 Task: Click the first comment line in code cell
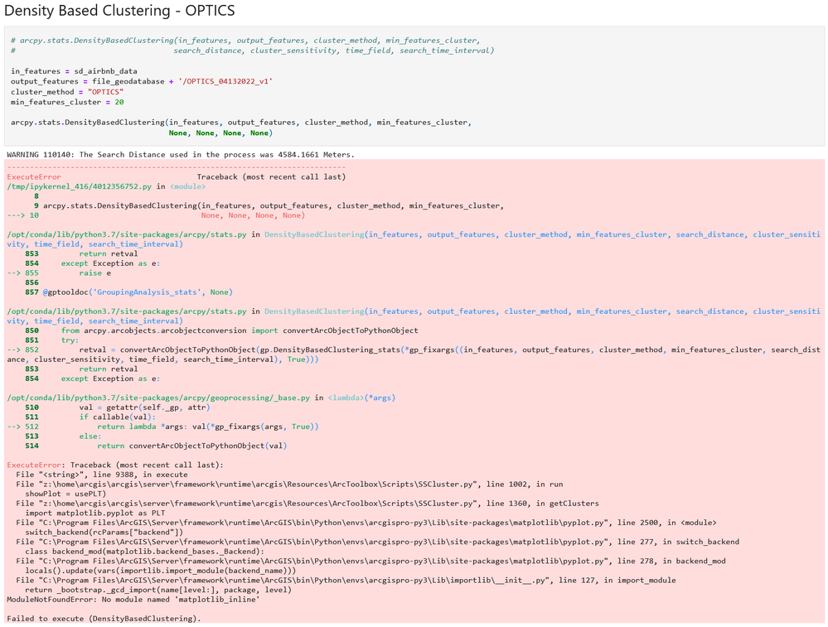pyautogui.click(x=245, y=41)
